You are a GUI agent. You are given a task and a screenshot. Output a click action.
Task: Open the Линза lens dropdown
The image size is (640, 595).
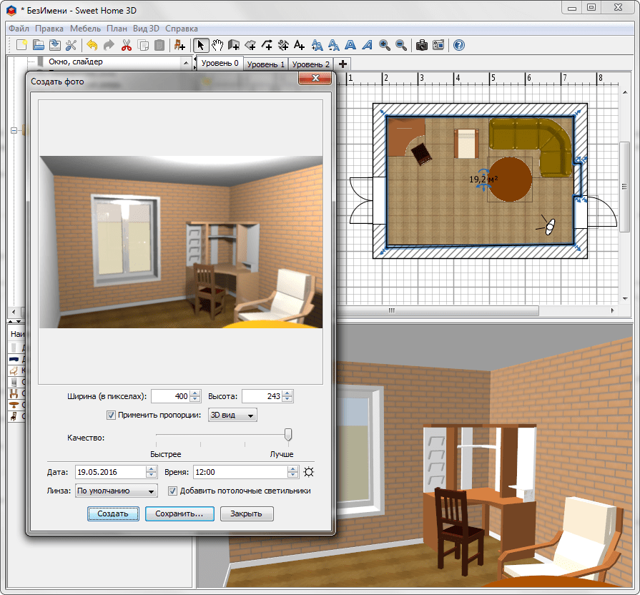click(x=116, y=491)
